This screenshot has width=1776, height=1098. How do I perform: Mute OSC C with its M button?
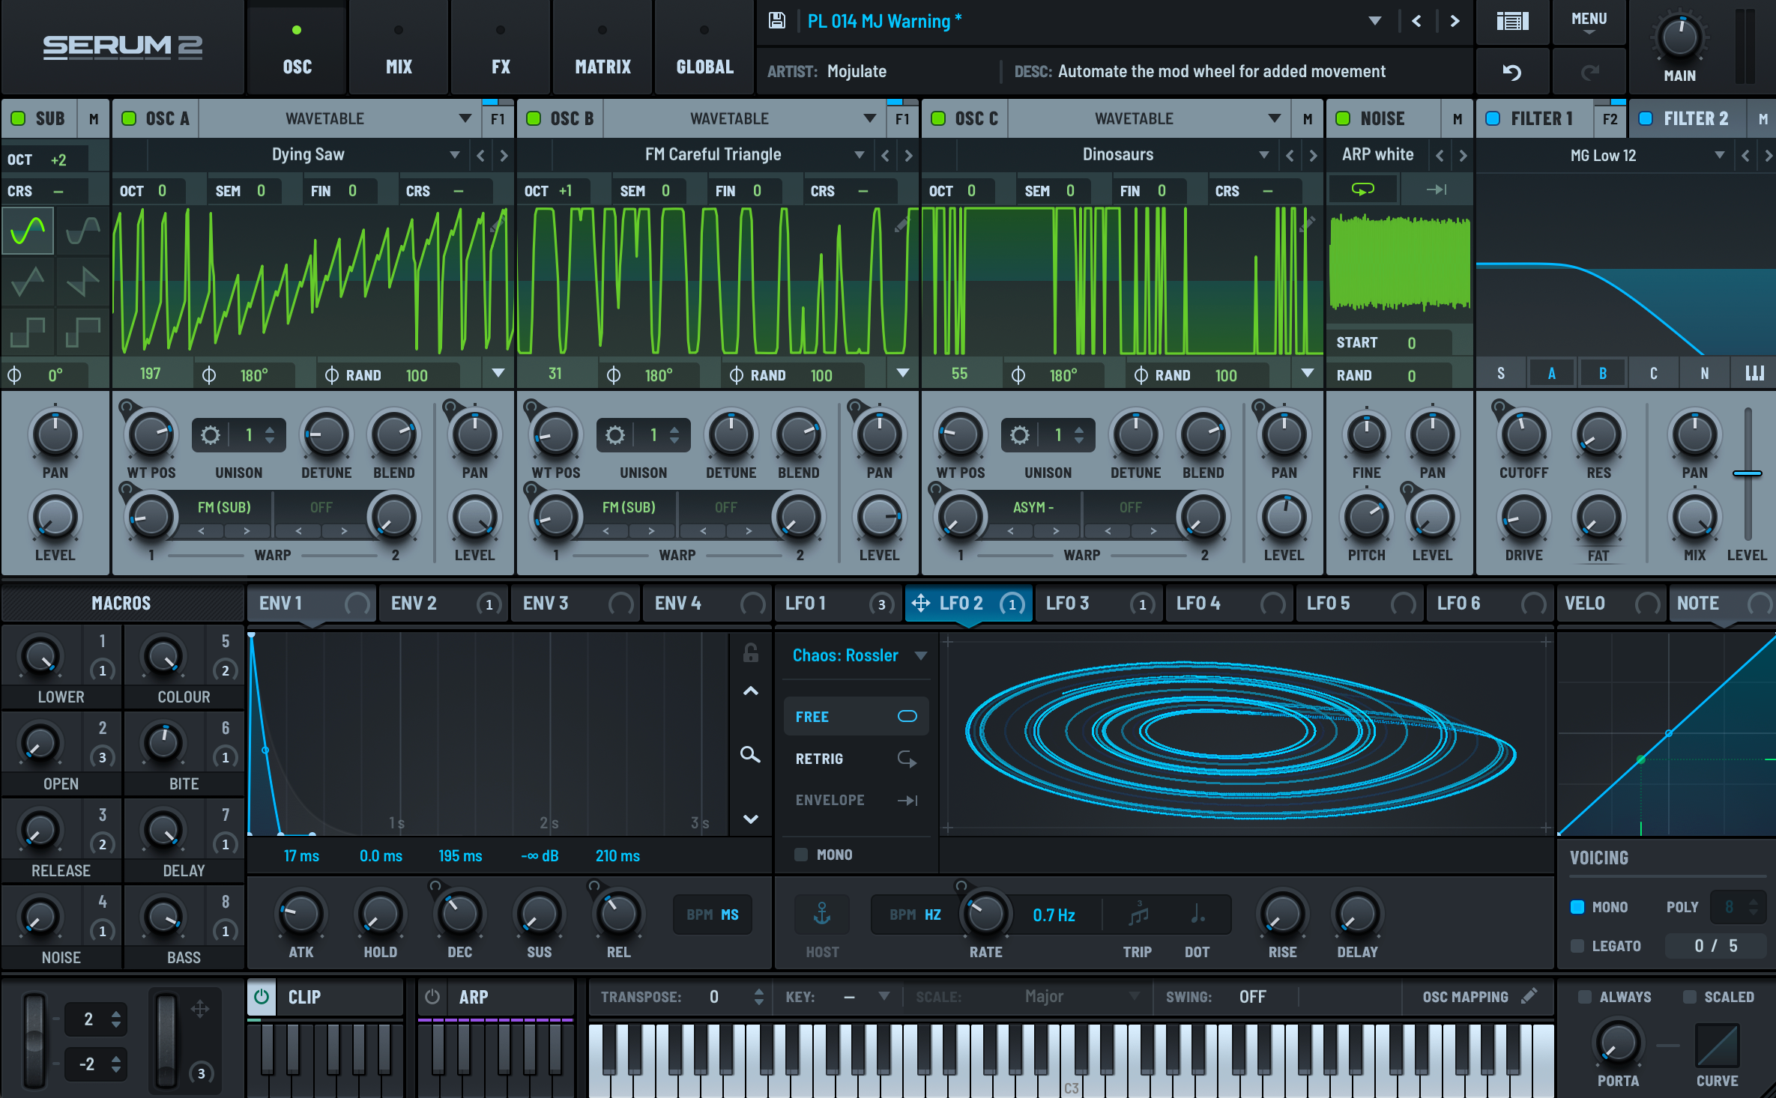[1308, 118]
